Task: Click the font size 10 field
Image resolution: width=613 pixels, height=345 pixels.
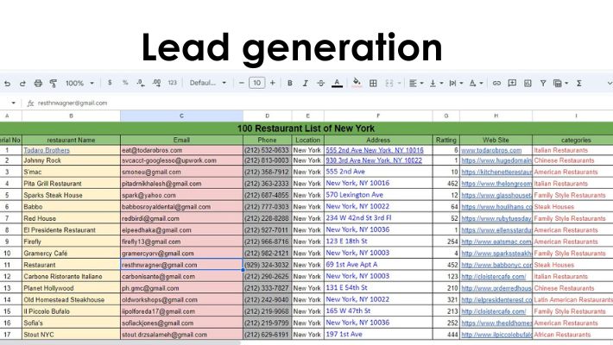Action: tap(256, 84)
